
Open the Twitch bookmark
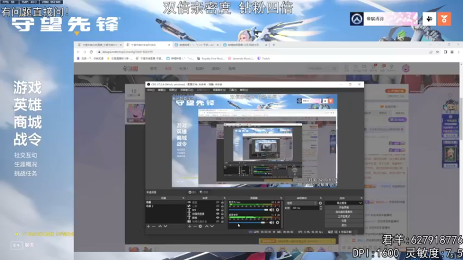pyautogui.click(x=264, y=58)
